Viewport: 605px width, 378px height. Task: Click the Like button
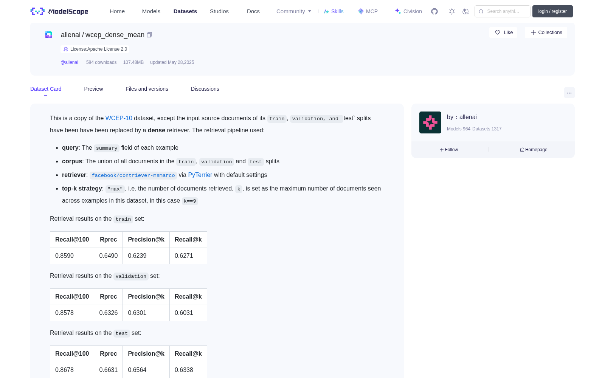[503, 33]
